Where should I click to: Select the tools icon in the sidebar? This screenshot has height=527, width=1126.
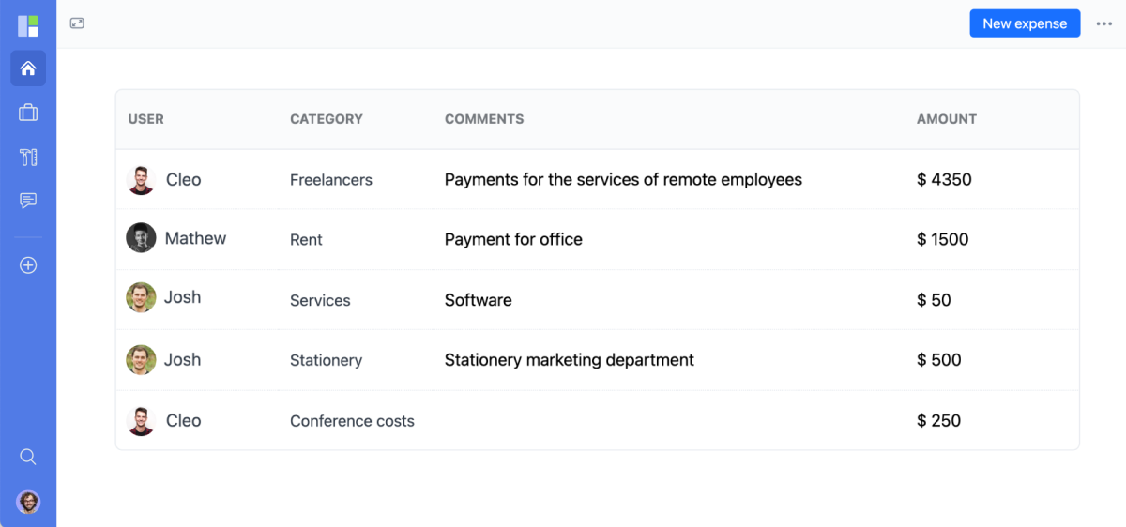[28, 157]
